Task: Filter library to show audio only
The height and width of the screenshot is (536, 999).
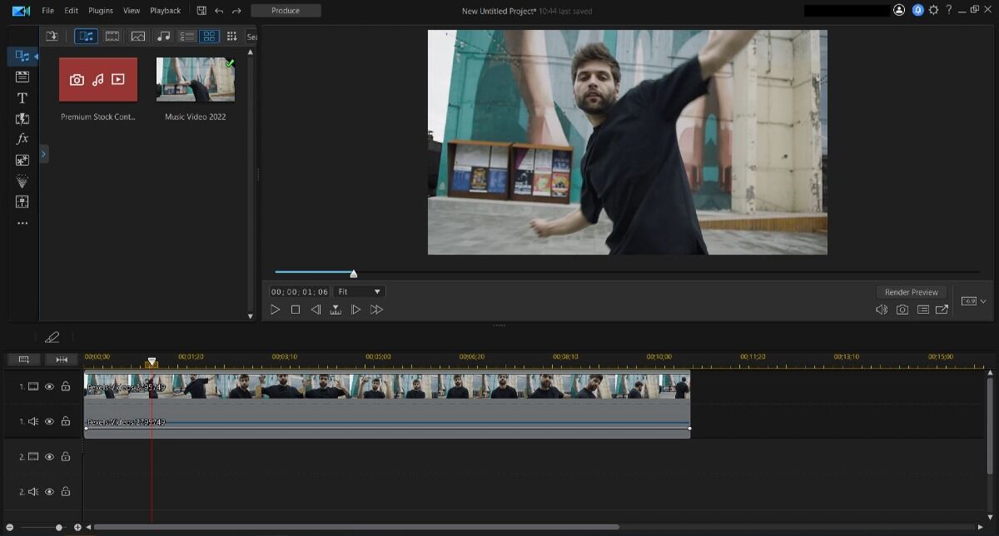Action: pyautogui.click(x=163, y=36)
